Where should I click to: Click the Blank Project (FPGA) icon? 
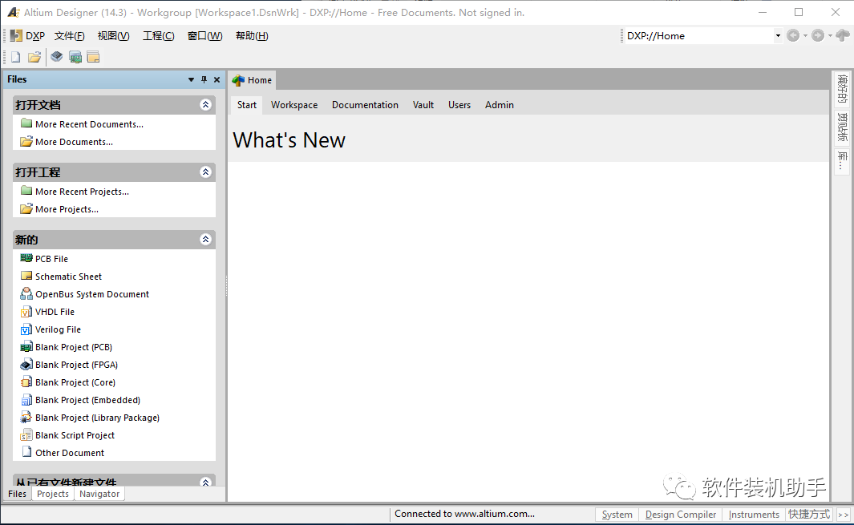pyautogui.click(x=26, y=365)
